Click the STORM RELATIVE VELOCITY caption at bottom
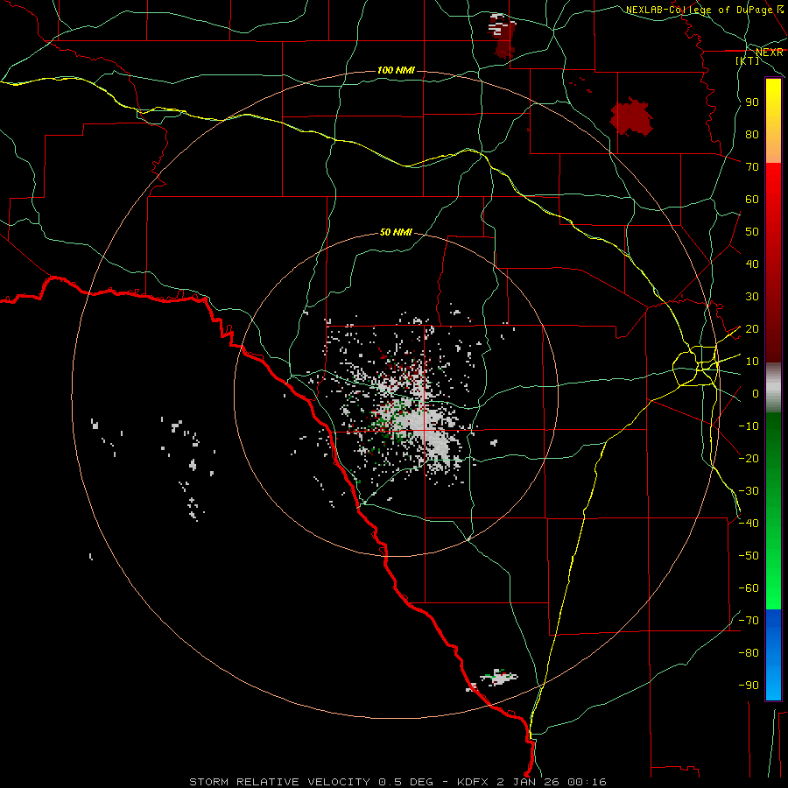788x788 pixels. tap(398, 782)
